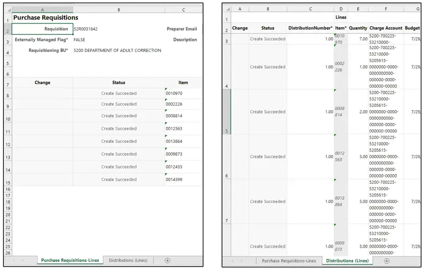Viewport: 424px width, 270px height.
Task: Select column A header in left workbook
Action: [x=43, y=10]
